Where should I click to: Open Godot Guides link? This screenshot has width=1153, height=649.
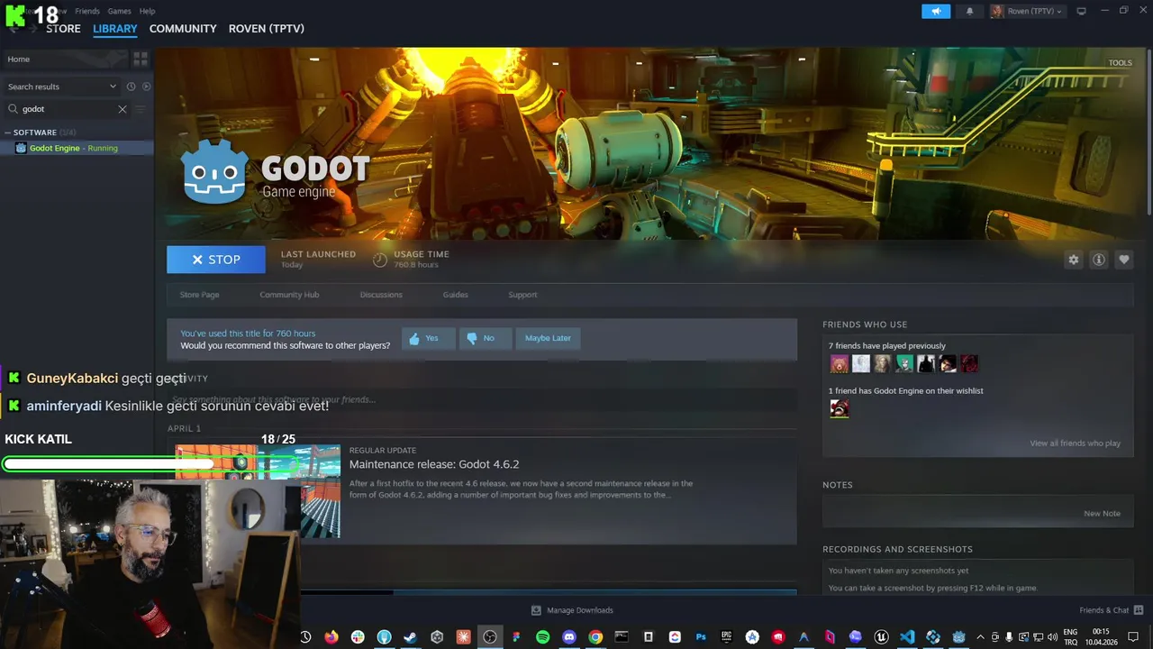[x=455, y=295]
